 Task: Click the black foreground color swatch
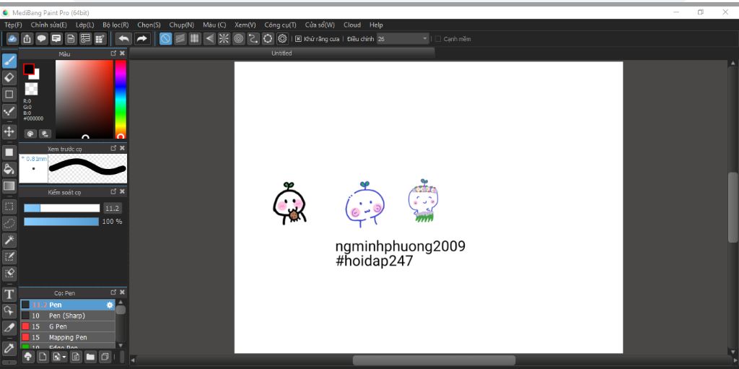pos(29,69)
